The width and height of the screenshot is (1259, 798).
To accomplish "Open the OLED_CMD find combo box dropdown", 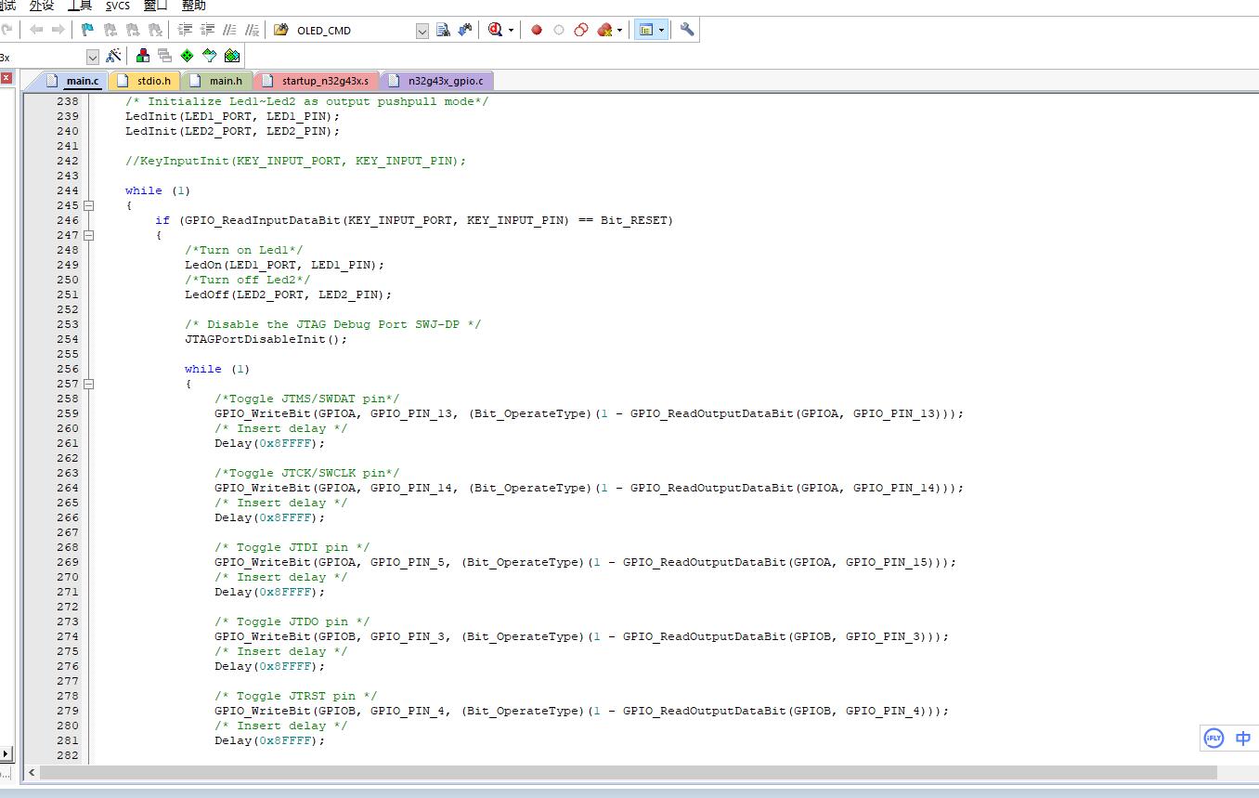I will [422, 31].
